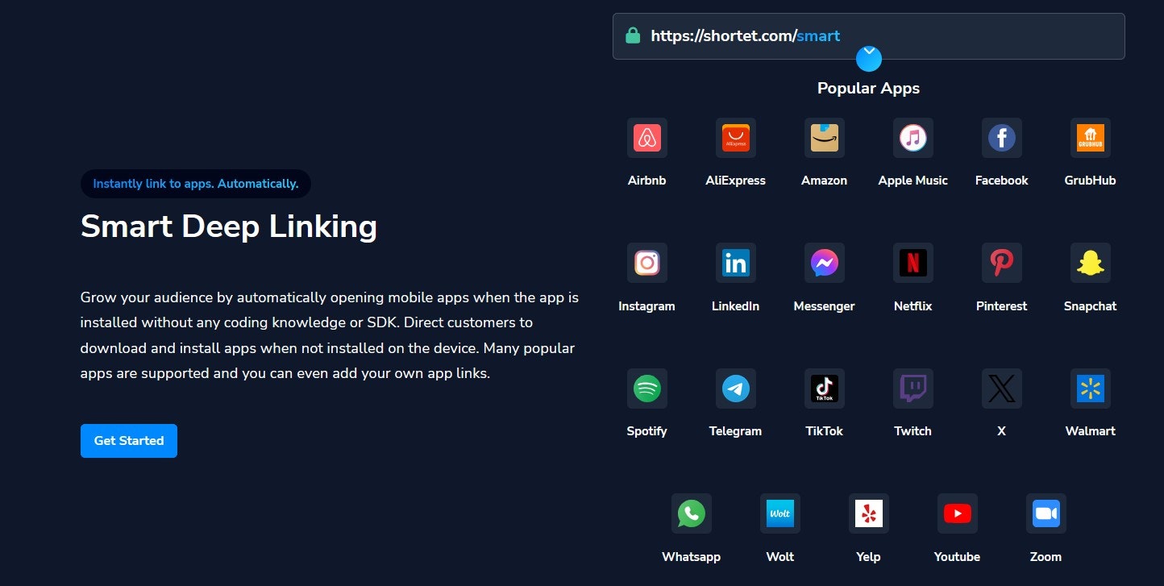The height and width of the screenshot is (586, 1164).
Task: Open the Spotify app icon
Action: 646,388
